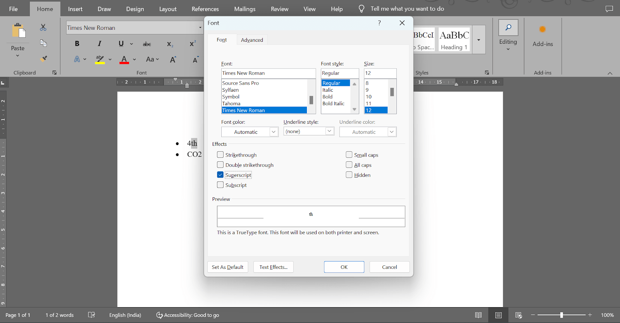Click the Font dialog help question mark
This screenshot has width=620, height=323.
(379, 23)
